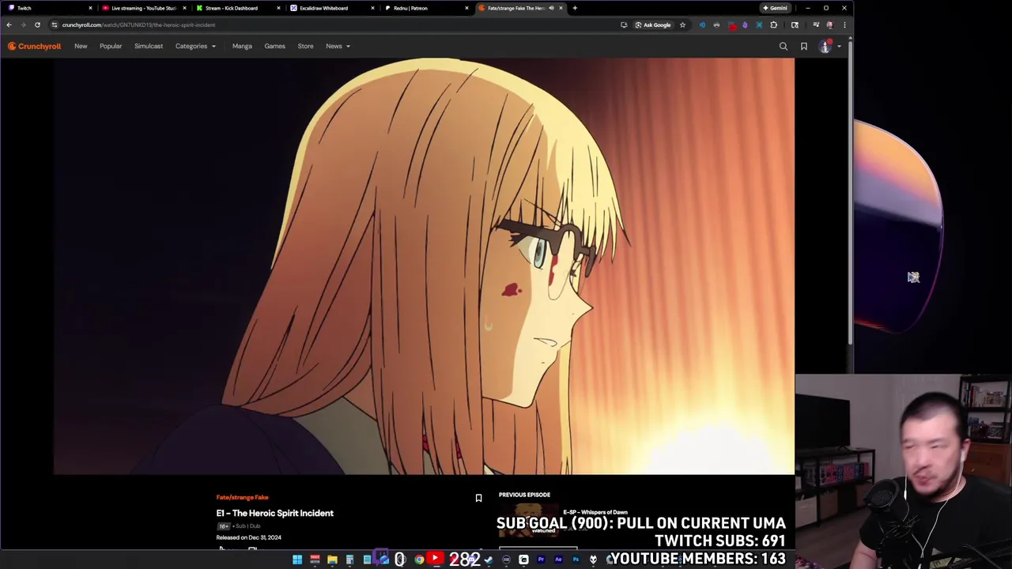Open the profile avatar menu

tap(825, 46)
